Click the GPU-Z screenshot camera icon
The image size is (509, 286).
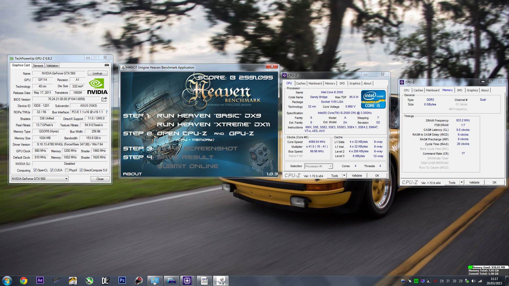click(107, 65)
